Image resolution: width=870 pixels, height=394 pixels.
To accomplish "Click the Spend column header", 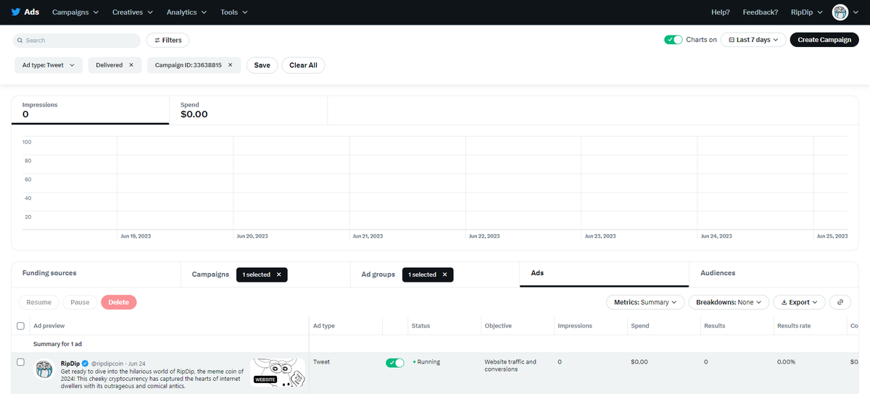I will pyautogui.click(x=640, y=326).
